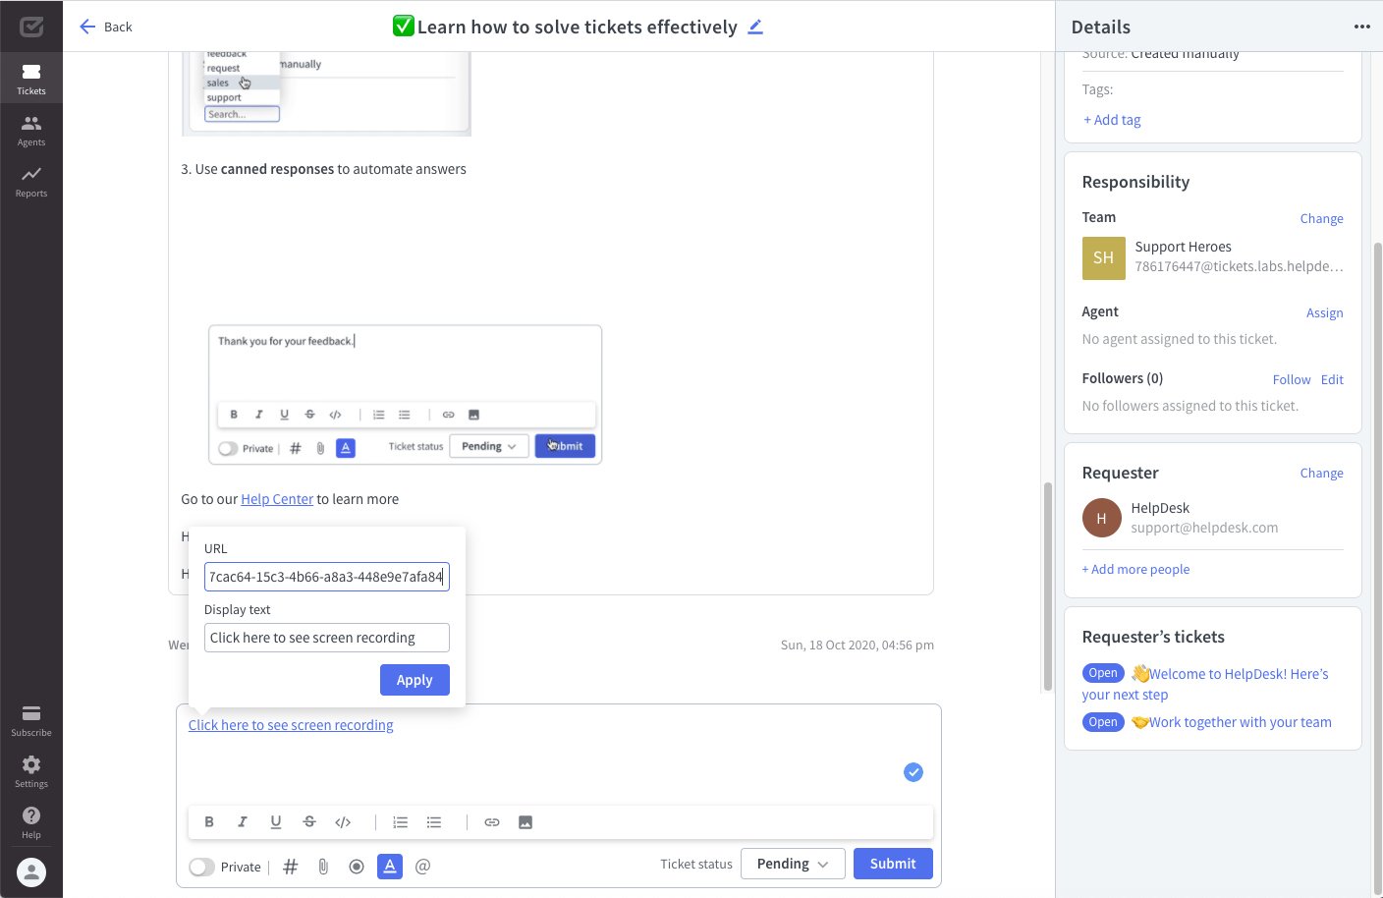1383x898 pixels.
Task: Open Settings from the sidebar
Action: [31, 771]
